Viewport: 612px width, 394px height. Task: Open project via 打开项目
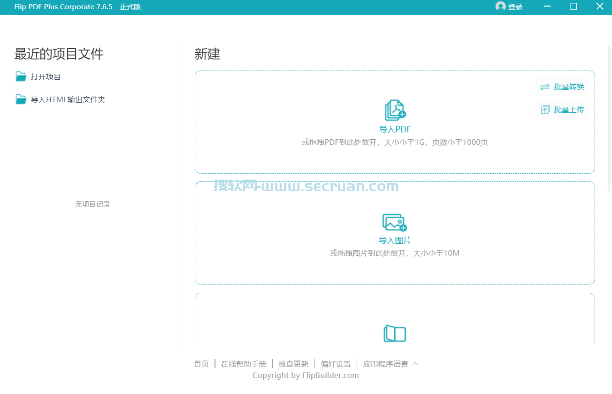46,77
